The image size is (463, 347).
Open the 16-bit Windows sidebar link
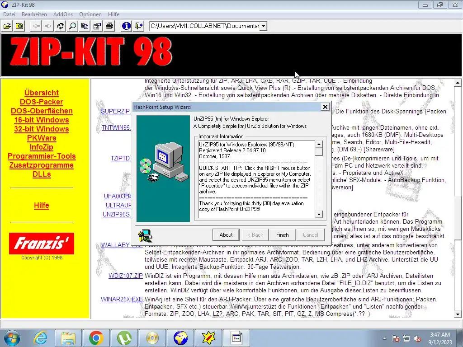(x=42, y=120)
